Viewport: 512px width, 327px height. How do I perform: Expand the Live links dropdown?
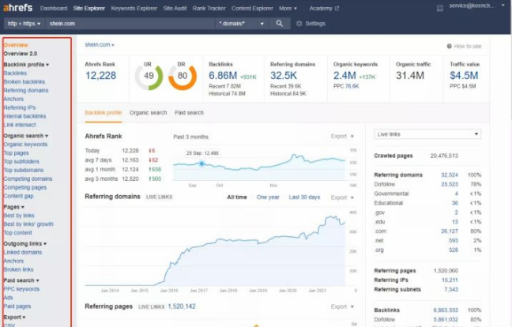click(x=427, y=134)
